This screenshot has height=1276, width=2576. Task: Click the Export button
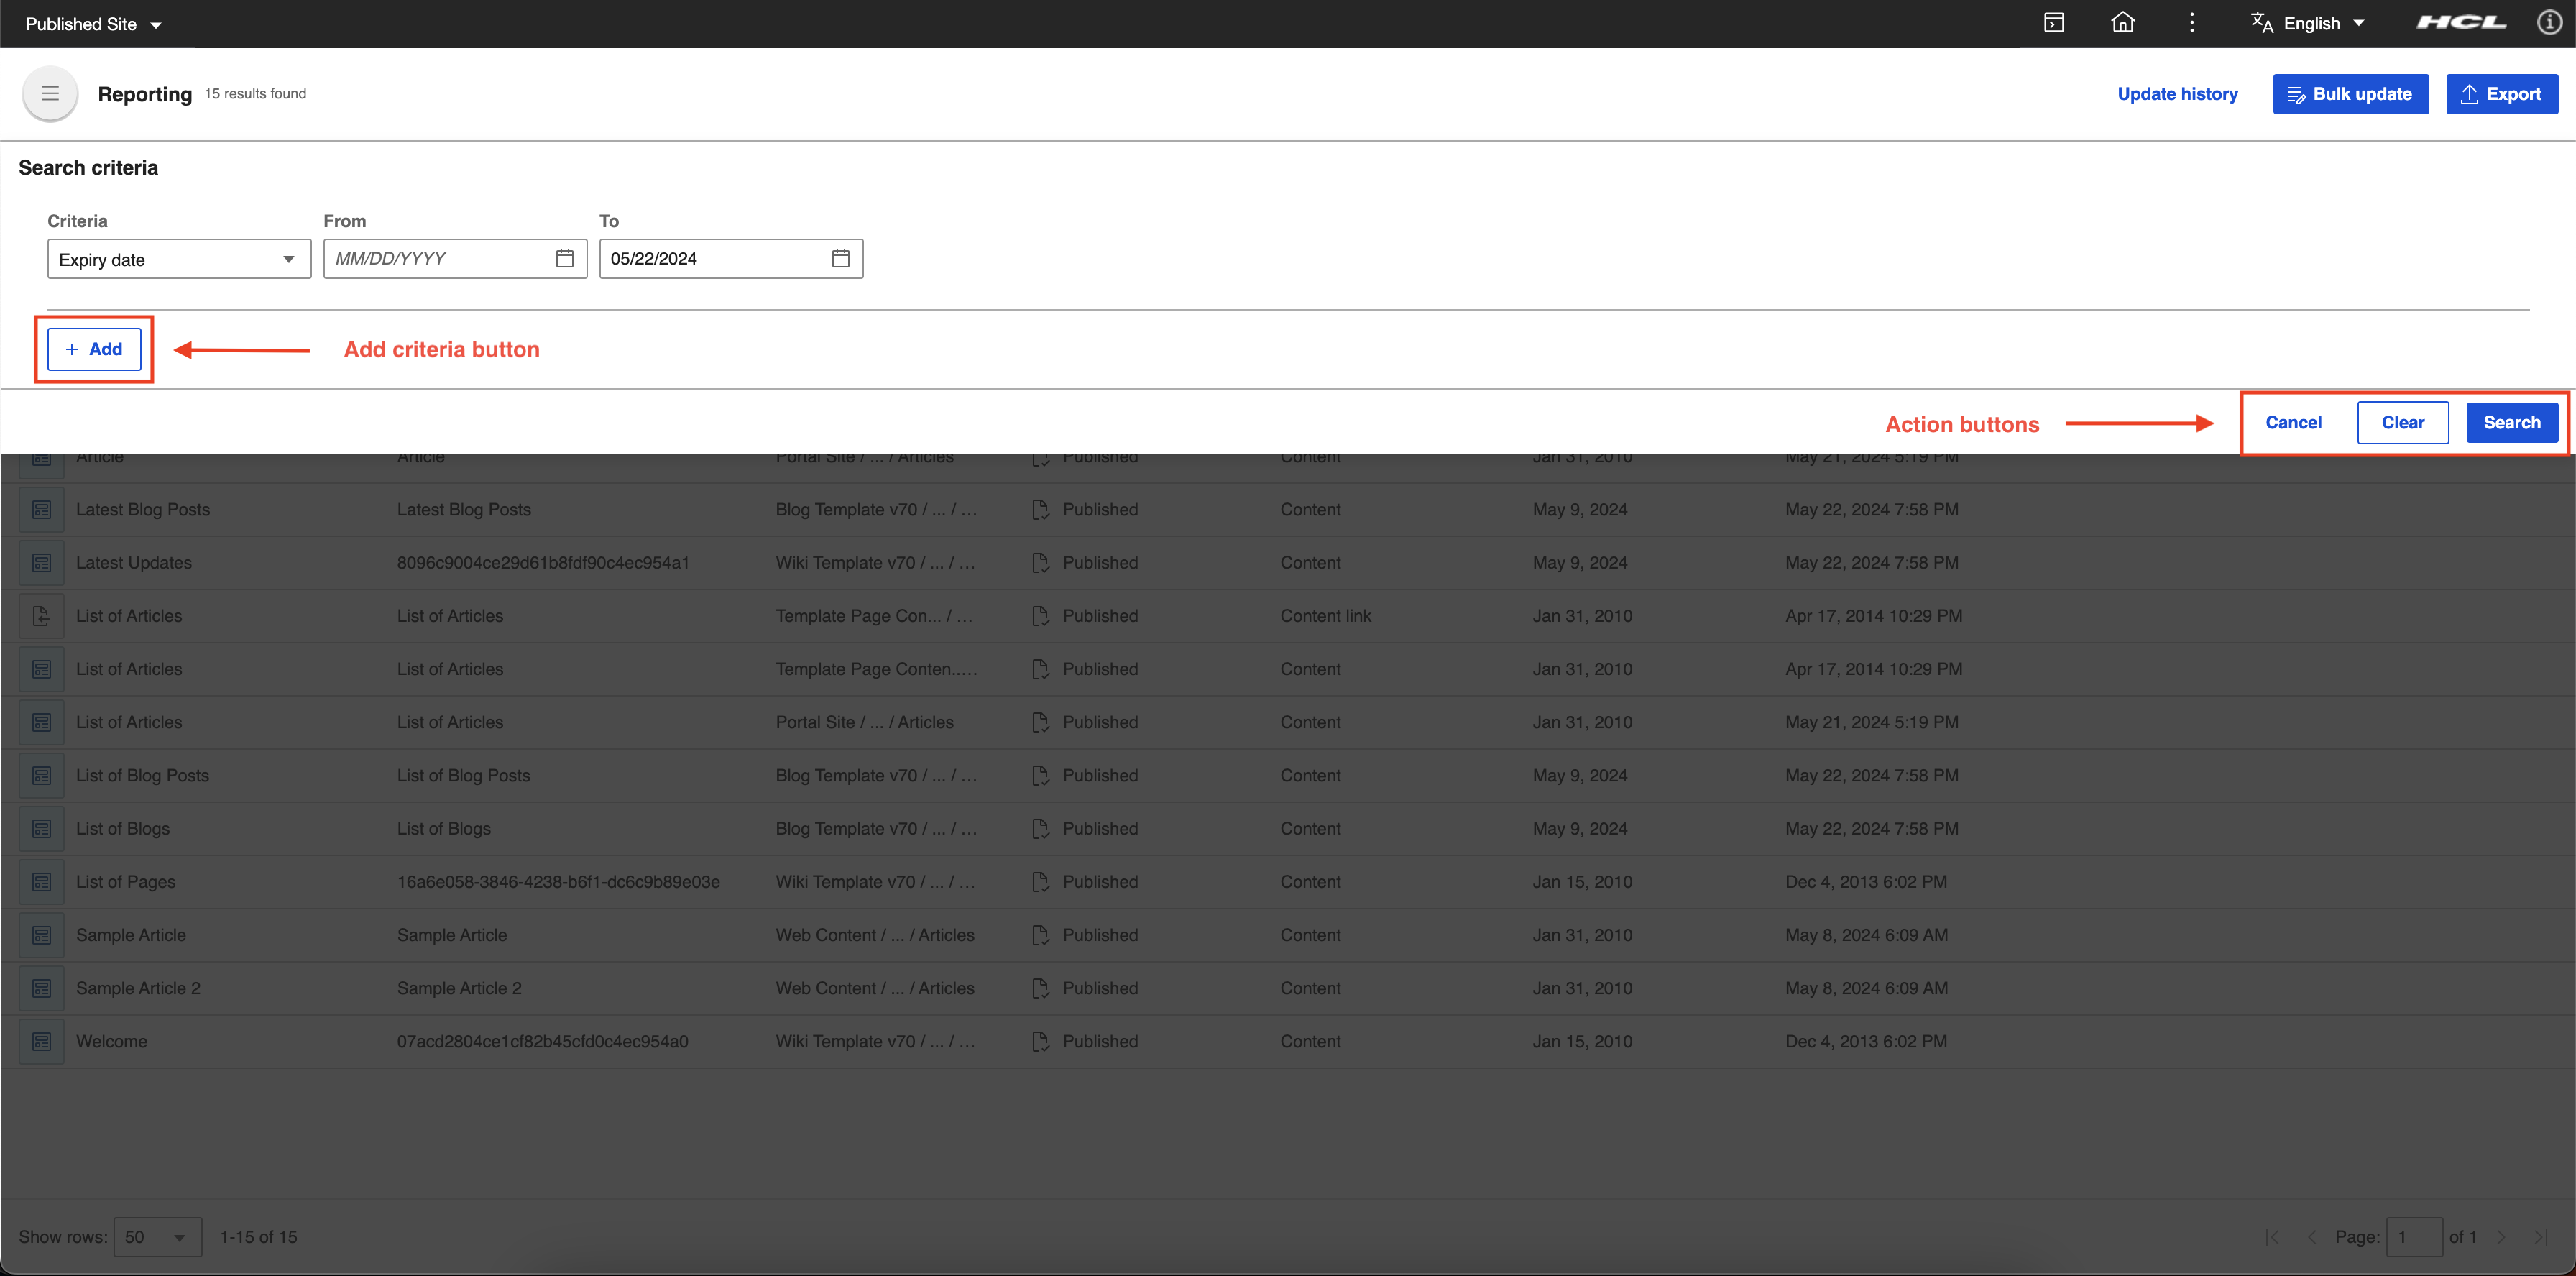[x=2501, y=94]
